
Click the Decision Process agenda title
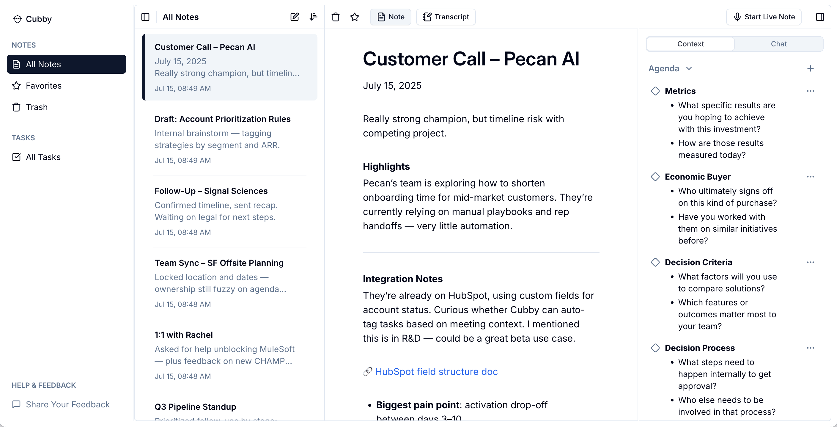[x=700, y=348]
